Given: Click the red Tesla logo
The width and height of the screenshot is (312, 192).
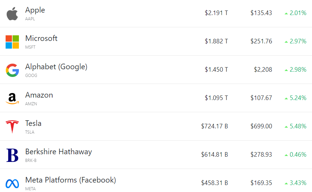Looking at the screenshot, I should coord(12,127).
